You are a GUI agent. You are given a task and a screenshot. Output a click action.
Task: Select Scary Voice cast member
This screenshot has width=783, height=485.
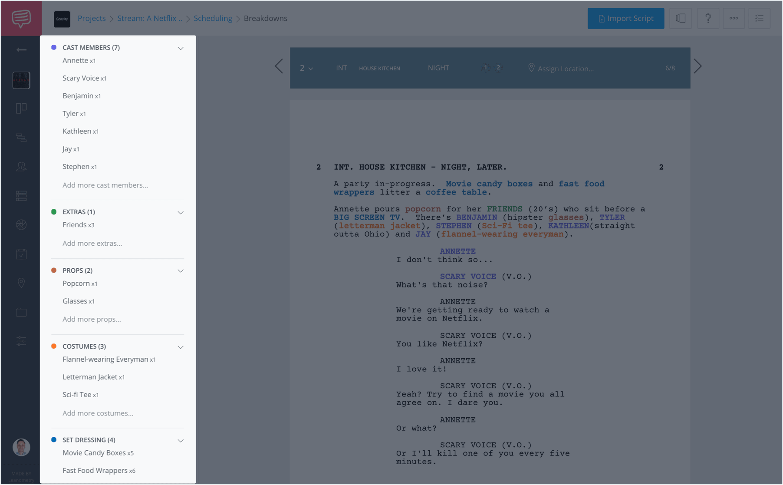(x=84, y=78)
